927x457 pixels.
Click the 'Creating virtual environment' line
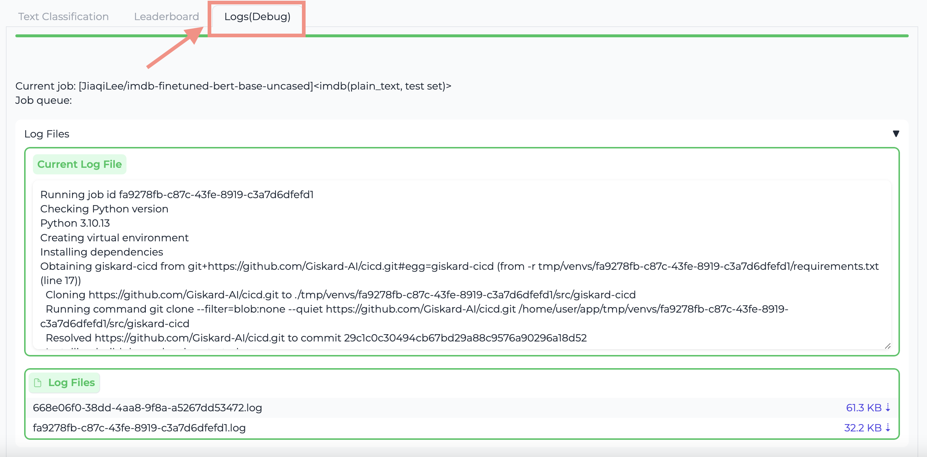[x=114, y=238]
